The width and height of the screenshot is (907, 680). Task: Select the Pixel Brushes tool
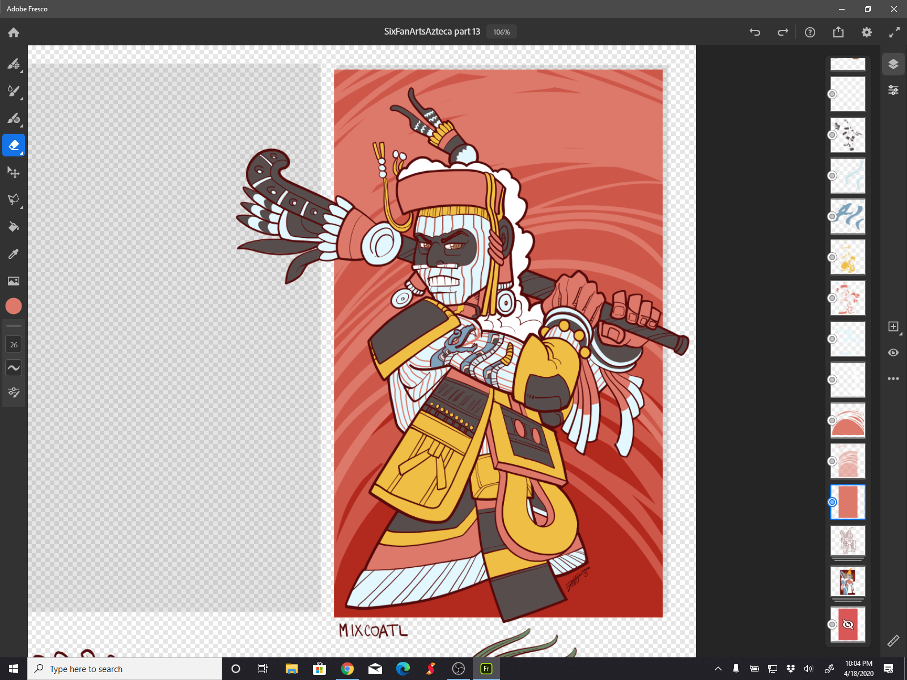(14, 63)
